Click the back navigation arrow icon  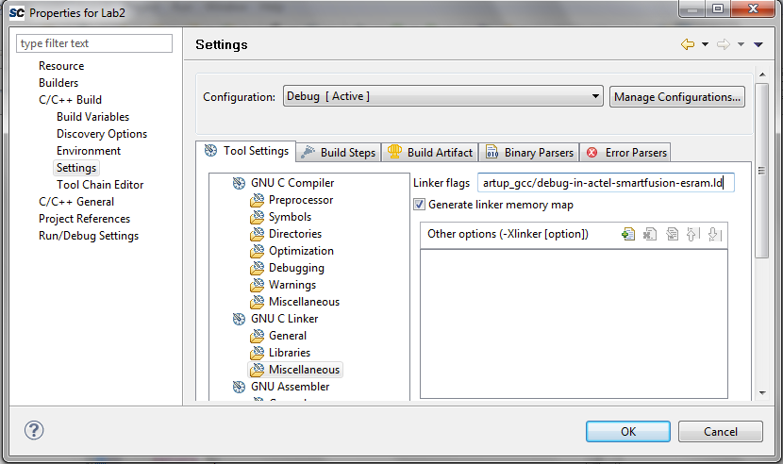[x=688, y=44]
